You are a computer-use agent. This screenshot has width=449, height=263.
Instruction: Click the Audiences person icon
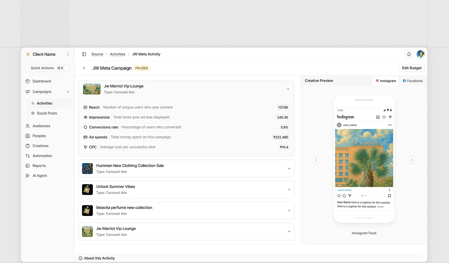point(28,126)
